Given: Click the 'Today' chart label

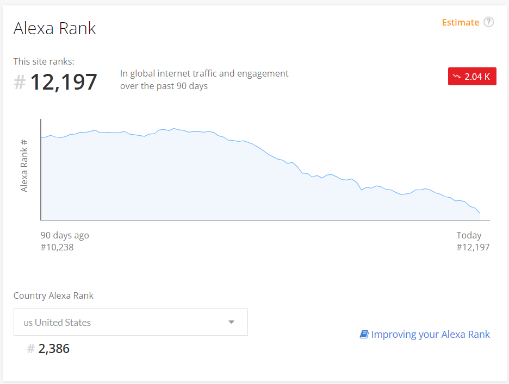Looking at the screenshot, I should coord(469,235).
